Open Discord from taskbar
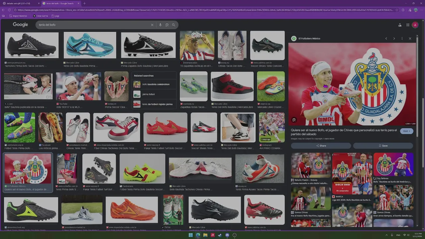This screenshot has height=239, width=425. point(227,235)
